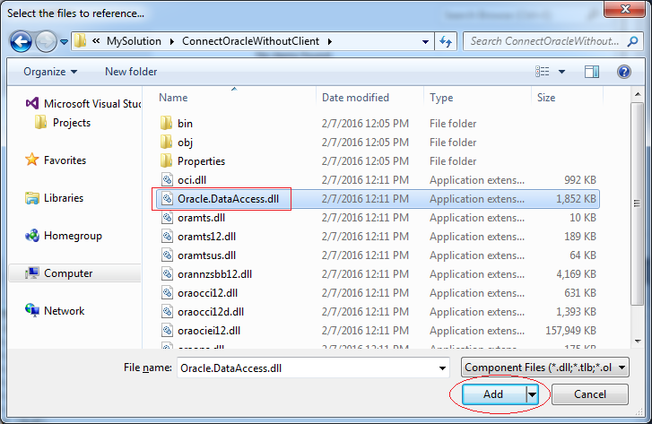Toggle the preview pane
The height and width of the screenshot is (424, 652).
592,72
